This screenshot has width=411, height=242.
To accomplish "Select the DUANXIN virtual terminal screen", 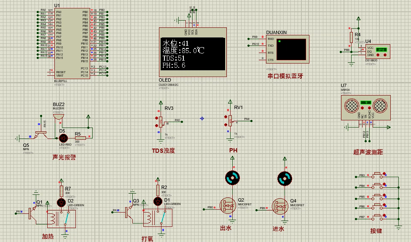I will click(x=291, y=49).
